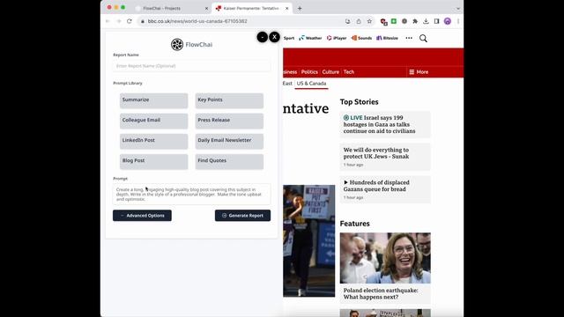The height and width of the screenshot is (317, 564).
Task: Click the FlowChai logo icon
Action: (177, 45)
